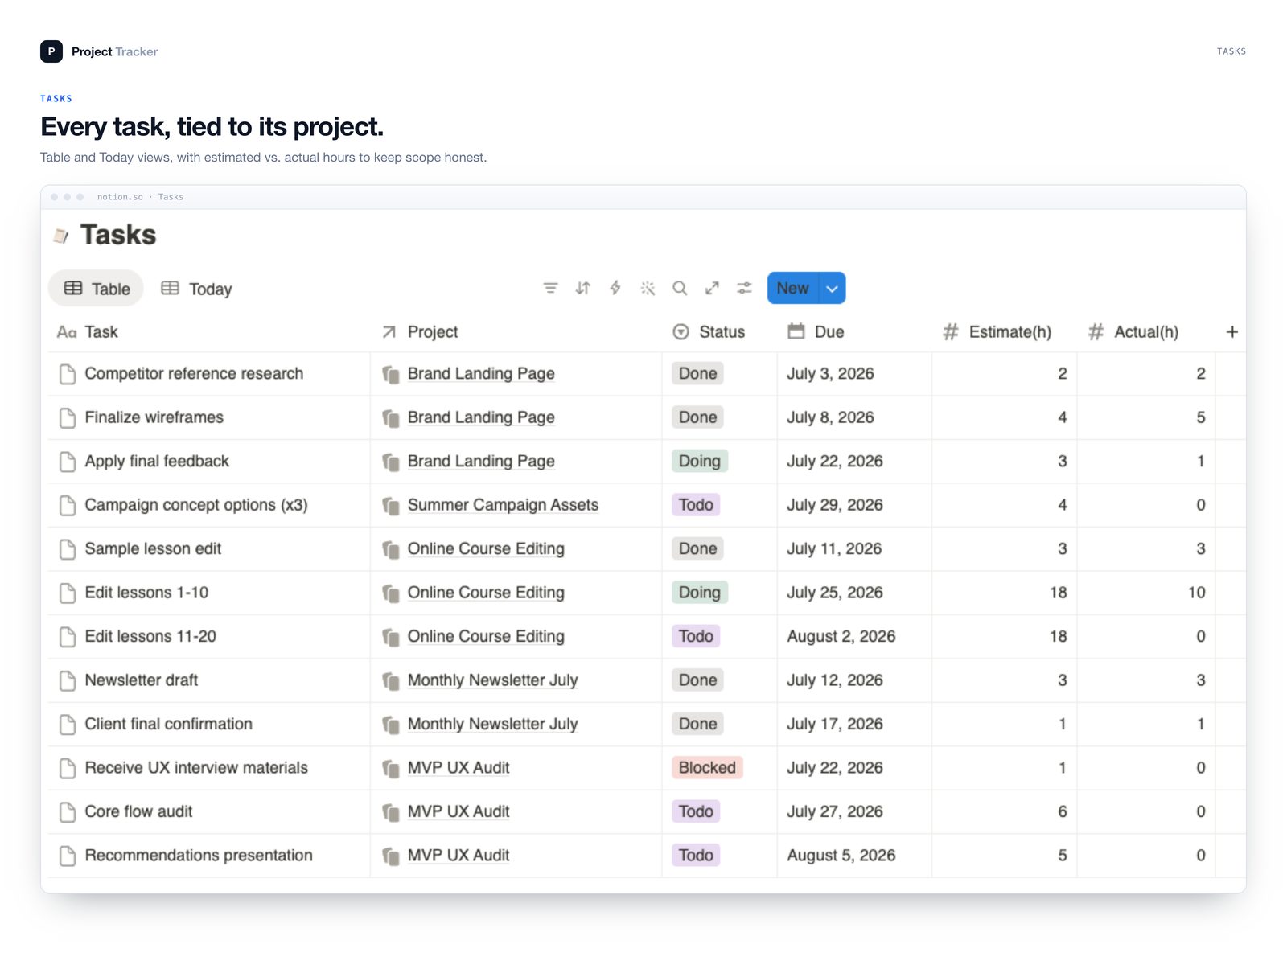Switch to the Today view tab
This screenshot has height=965, width=1287.
196,289
